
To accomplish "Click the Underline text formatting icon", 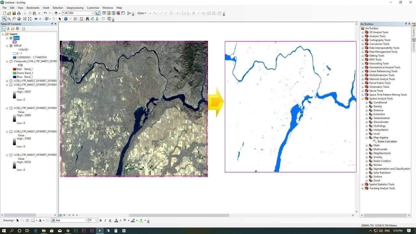I will coord(110,220).
